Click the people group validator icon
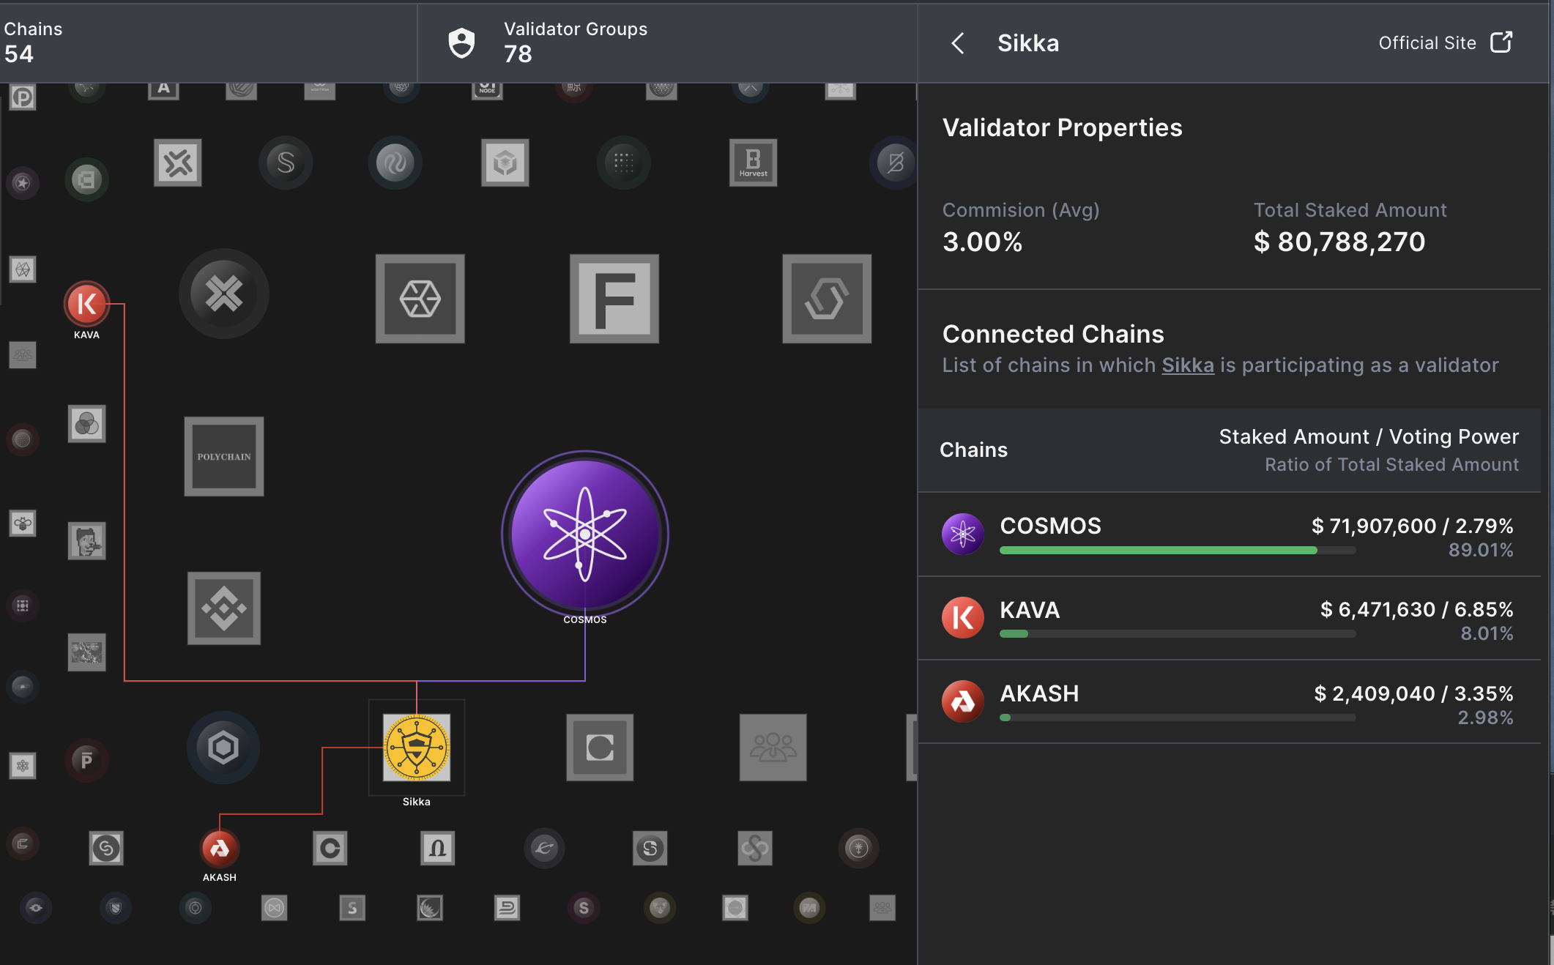The image size is (1554, 965). [x=773, y=748]
